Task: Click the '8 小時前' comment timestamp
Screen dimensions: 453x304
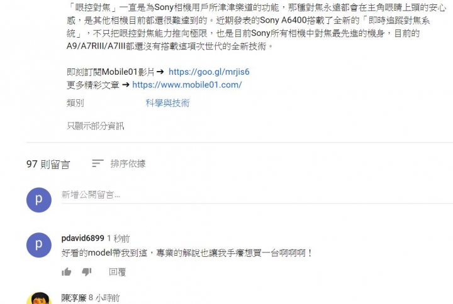Action: click(104, 298)
